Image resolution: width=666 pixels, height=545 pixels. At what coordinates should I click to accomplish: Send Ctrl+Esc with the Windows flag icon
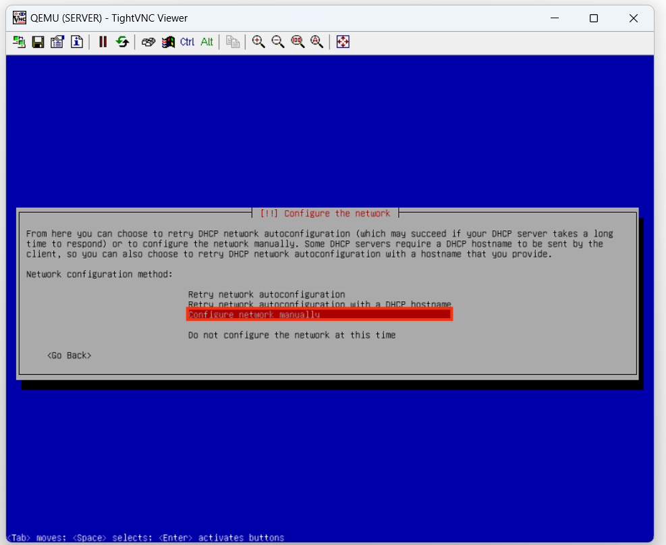(168, 42)
